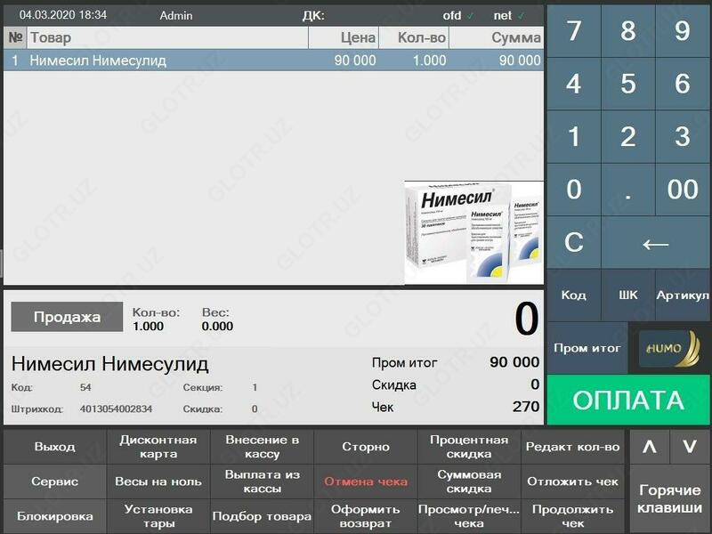The height and width of the screenshot is (534, 712).
Task: Select the Нимесил Нимесулид row in receipt
Action: 273,61
